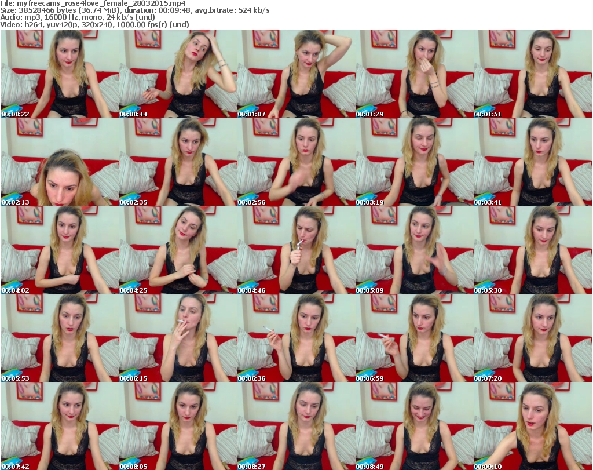The height and width of the screenshot is (470, 593).
Task: Select the thumbnail timestamped 00:05:09
Action: (x=415, y=250)
